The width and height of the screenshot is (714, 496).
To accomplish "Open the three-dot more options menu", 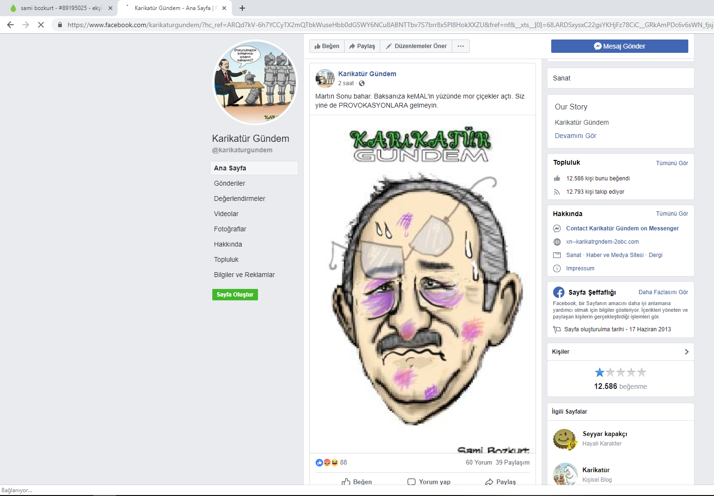I will [x=461, y=46].
